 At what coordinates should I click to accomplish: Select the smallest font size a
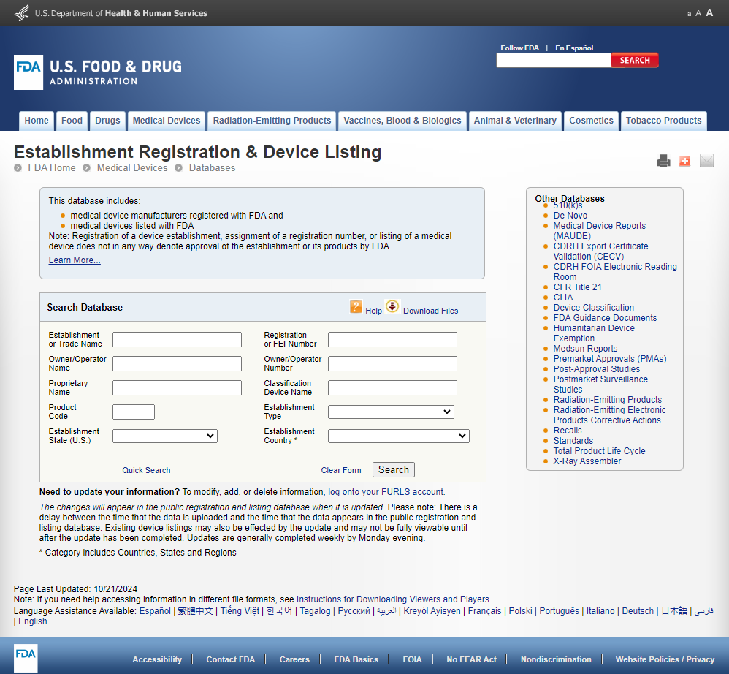(689, 14)
